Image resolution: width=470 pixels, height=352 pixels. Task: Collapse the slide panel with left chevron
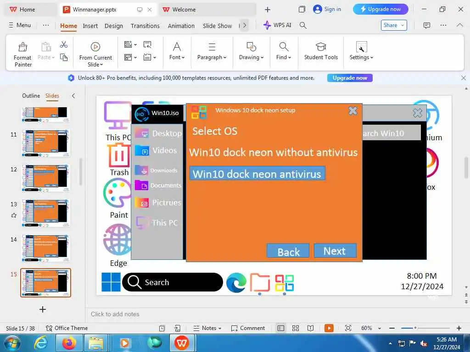tap(73, 96)
